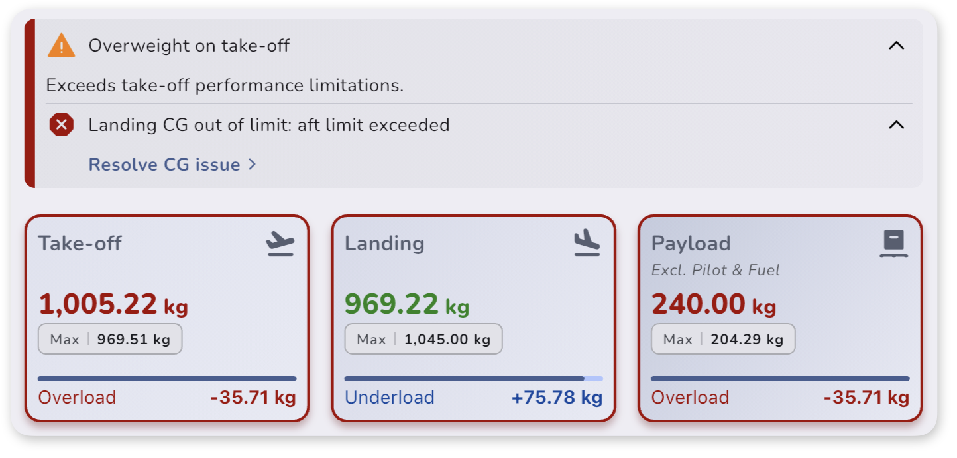This screenshot has width=957, height=458.
Task: Click the landing underload progress bar
Action: click(x=474, y=379)
